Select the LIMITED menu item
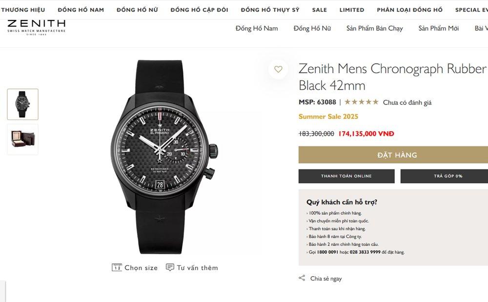 (352, 10)
